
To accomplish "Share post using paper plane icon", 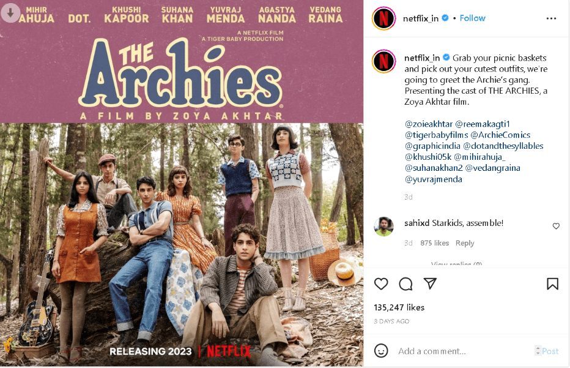I will [x=430, y=284].
